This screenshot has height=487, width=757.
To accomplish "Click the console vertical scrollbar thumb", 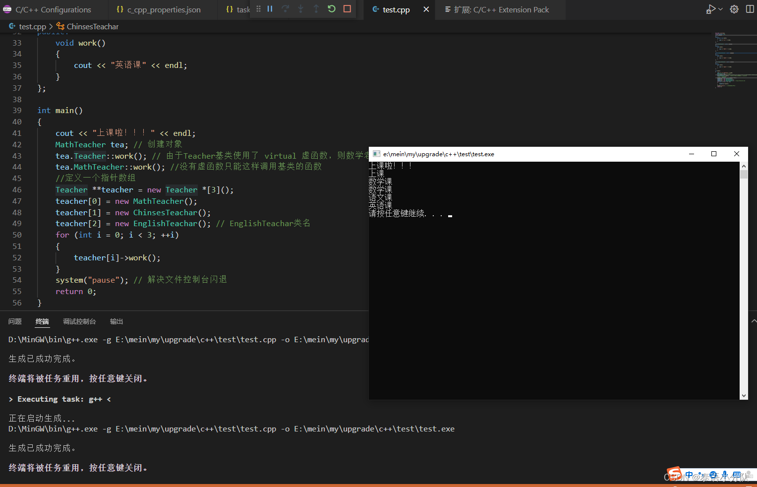I will (x=744, y=174).
